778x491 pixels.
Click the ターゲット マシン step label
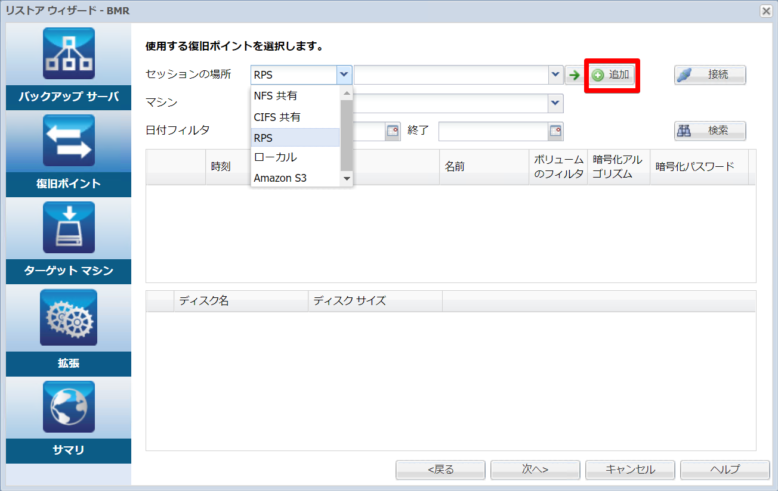pos(69,271)
